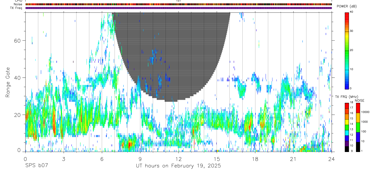Select the 'UT hours on February 19, 2025' title
This screenshot has height=172, width=373.
click(178, 166)
